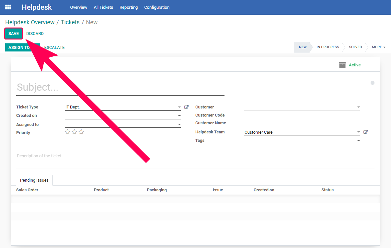Select the Pending Issues tab
Screen dimensions: 391x248
pyautogui.click(x=34, y=180)
